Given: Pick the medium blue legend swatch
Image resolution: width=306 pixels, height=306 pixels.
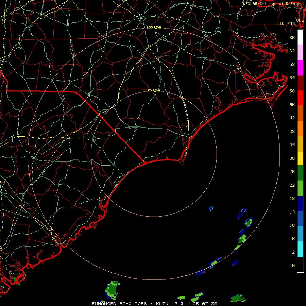Looking at the screenshot, I should point(300,219).
